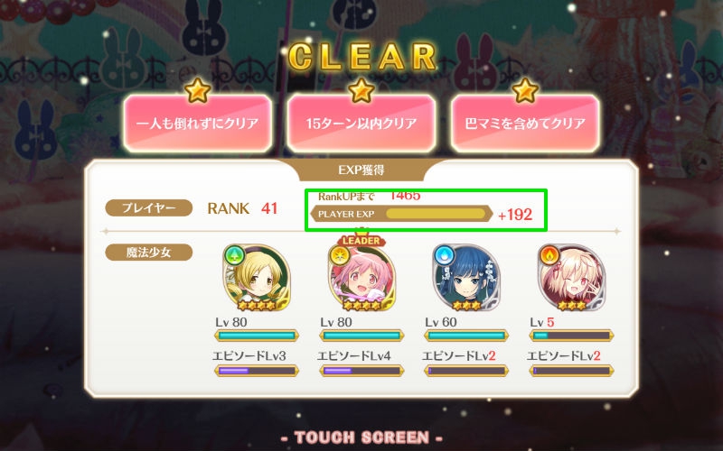This screenshot has width=723, height=451.
Task: Click the プレイヤー label
Action: click(149, 208)
